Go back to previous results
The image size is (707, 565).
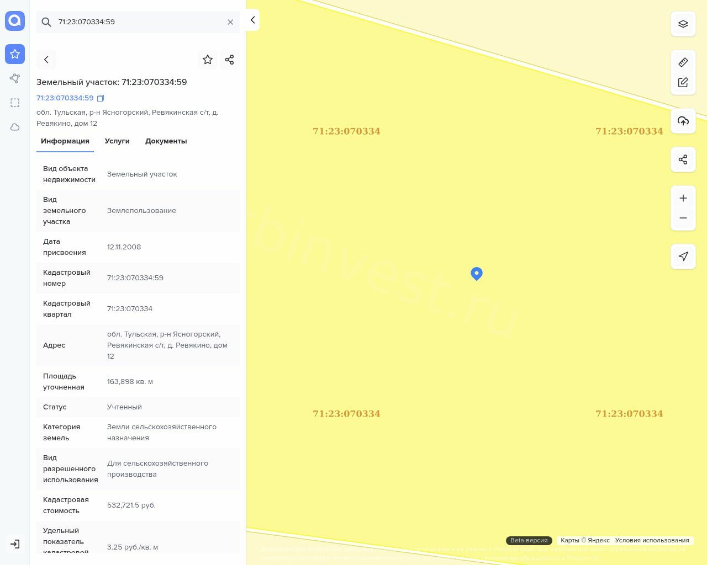[46, 60]
